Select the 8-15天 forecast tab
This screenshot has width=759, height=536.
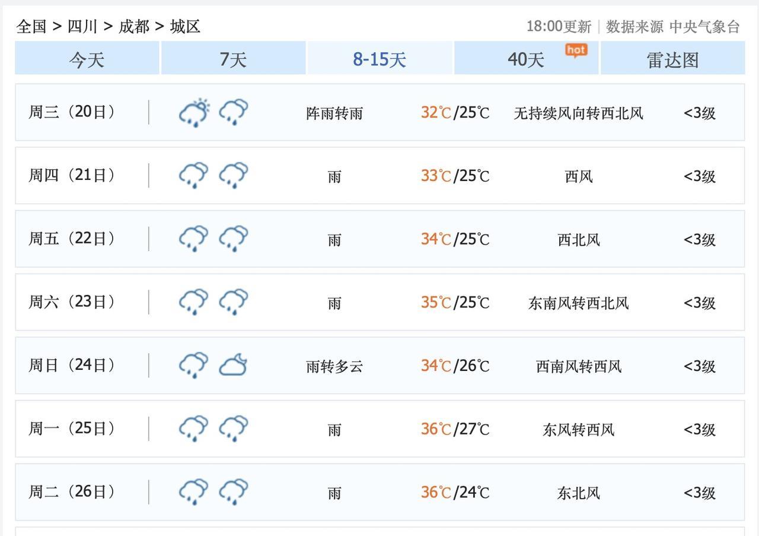pos(379,59)
